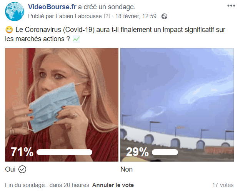Click the green chart emoji after question
Viewport: 238px width, 192px height.
coord(76,39)
